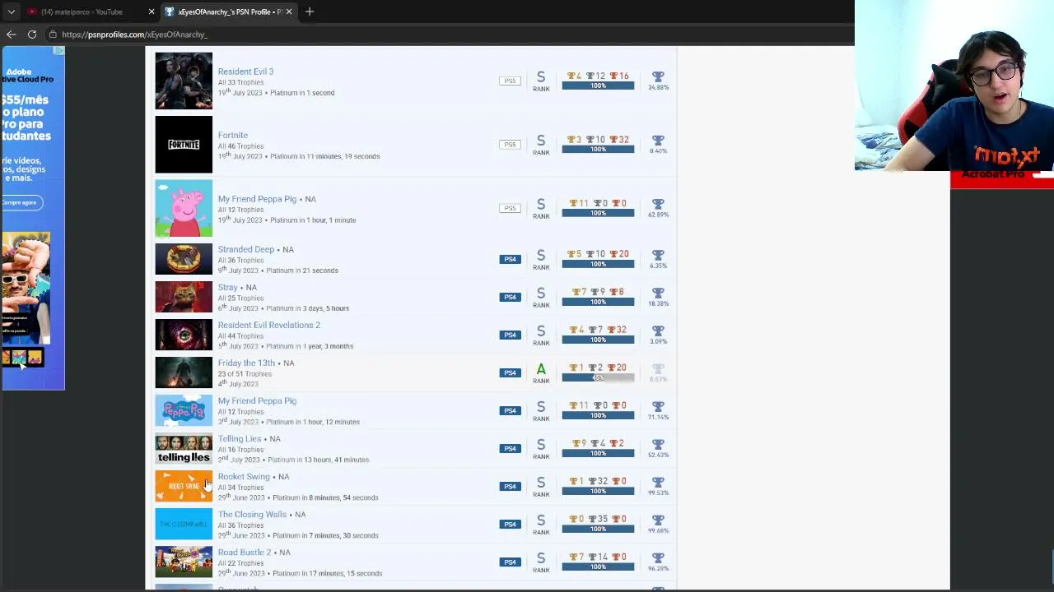Click the Friday the 13th cover thumbnail
Screen dimensions: 1054x592
184,372
